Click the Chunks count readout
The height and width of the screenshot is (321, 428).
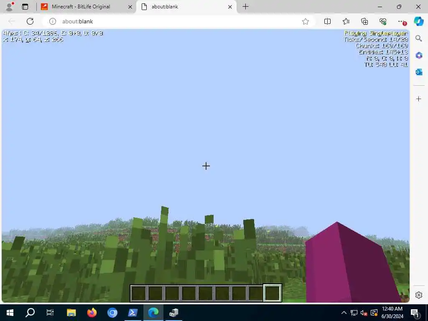tap(382, 46)
